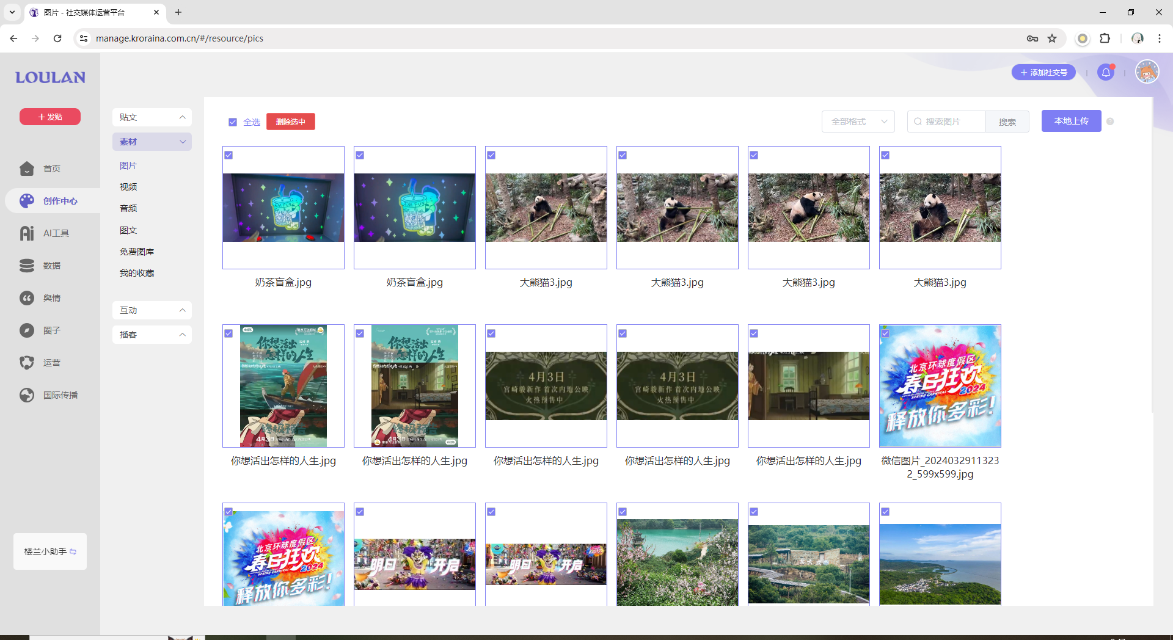1173x640 pixels.
Task: Click the help icon beside 本地上传
Action: [1110, 122]
